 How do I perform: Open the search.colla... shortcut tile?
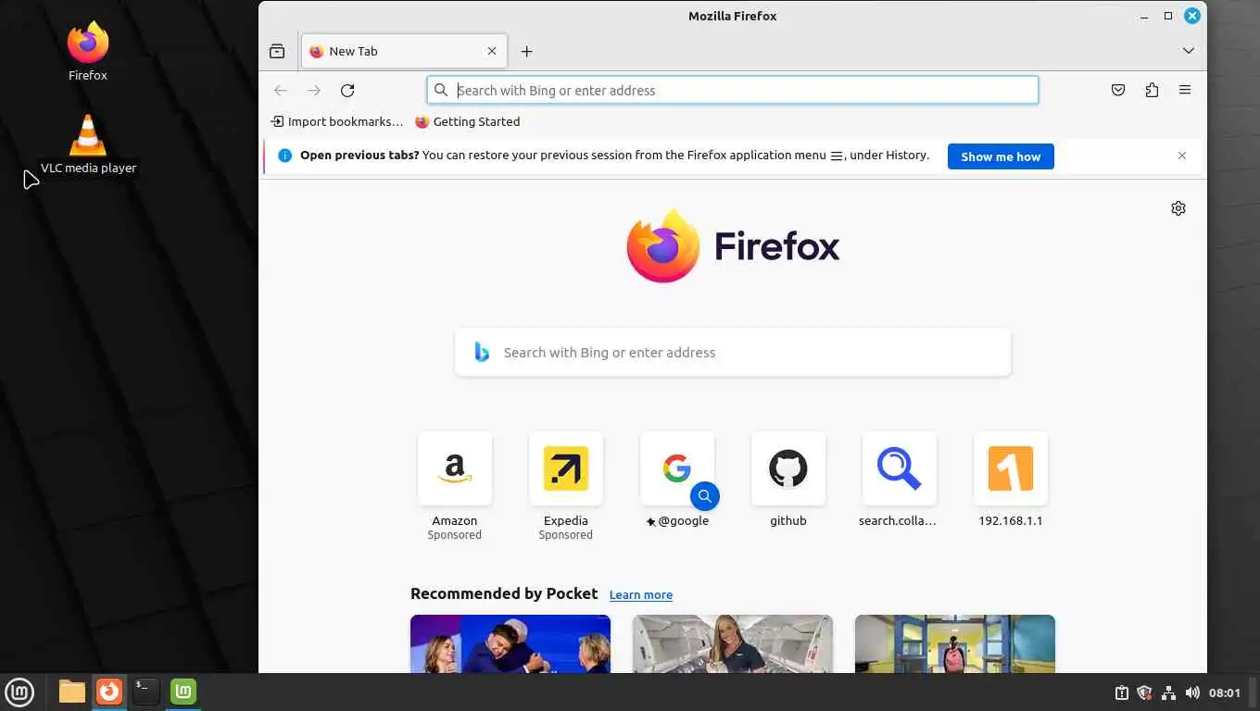coord(900,480)
